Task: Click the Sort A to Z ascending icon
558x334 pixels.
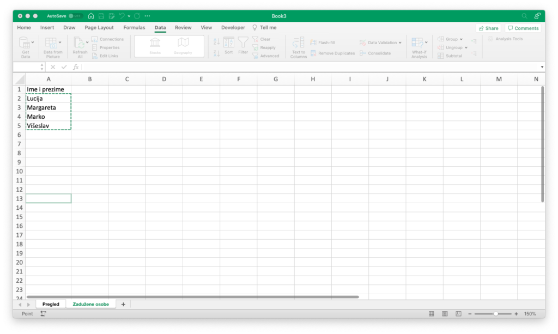Action: click(216, 41)
